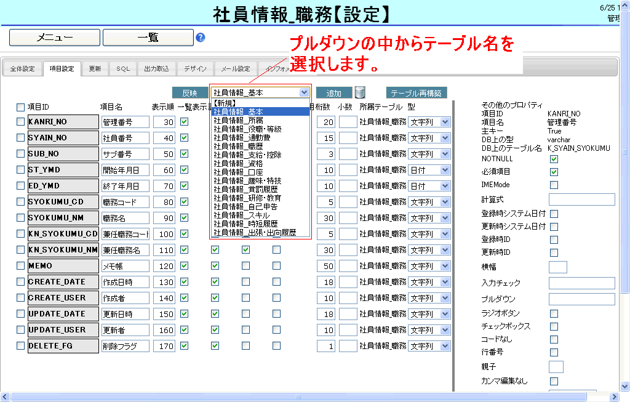The width and height of the screenshot is (630, 402).
Task: Click the テーブル再構築 button
Action: (x=417, y=93)
